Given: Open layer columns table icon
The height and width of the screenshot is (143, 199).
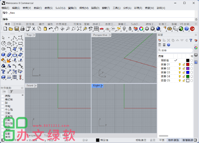Looking at the screenshot, I should point(160,45).
